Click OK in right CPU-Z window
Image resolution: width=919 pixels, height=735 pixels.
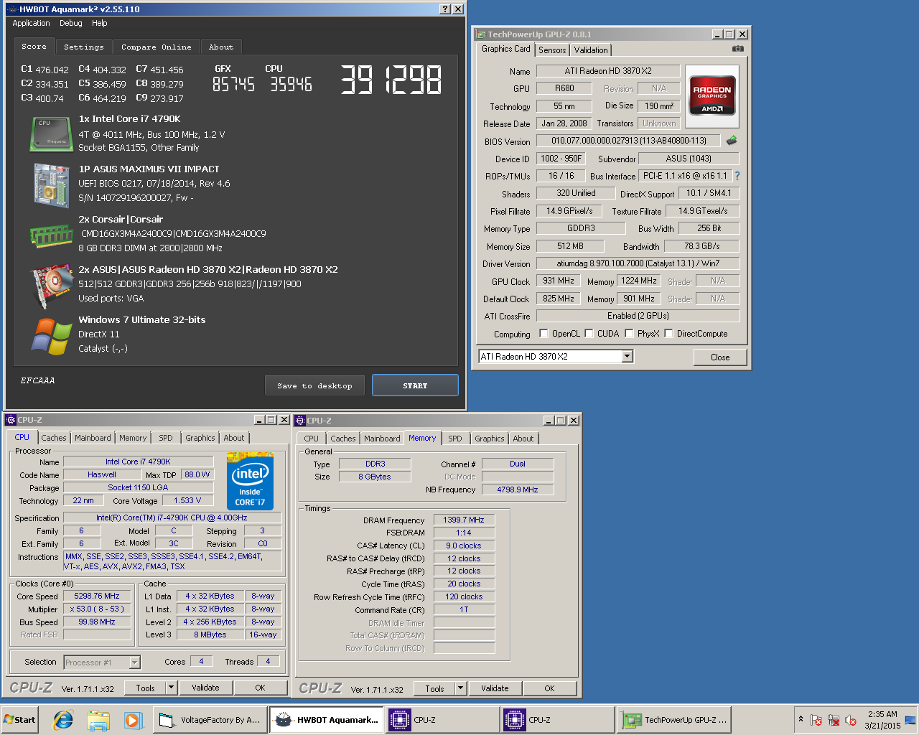click(x=549, y=688)
